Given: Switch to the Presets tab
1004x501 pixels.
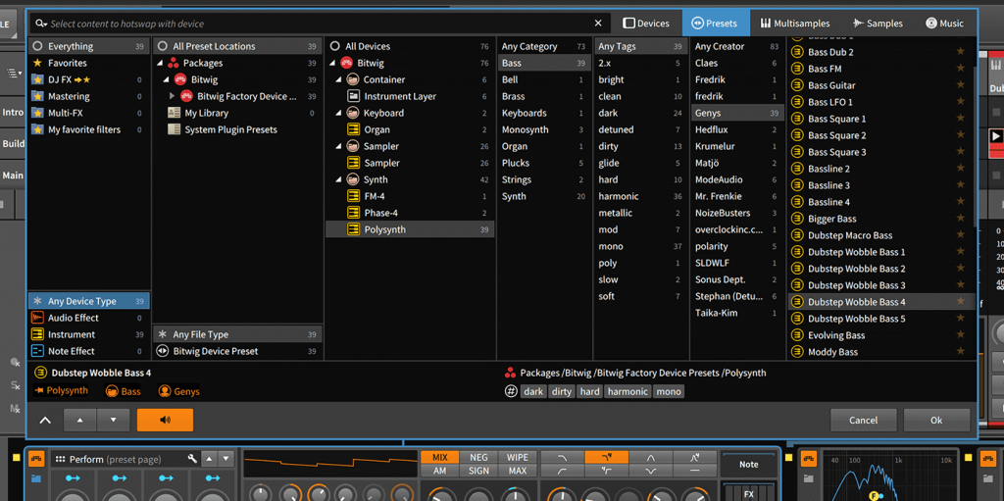Looking at the screenshot, I should pyautogui.click(x=716, y=24).
